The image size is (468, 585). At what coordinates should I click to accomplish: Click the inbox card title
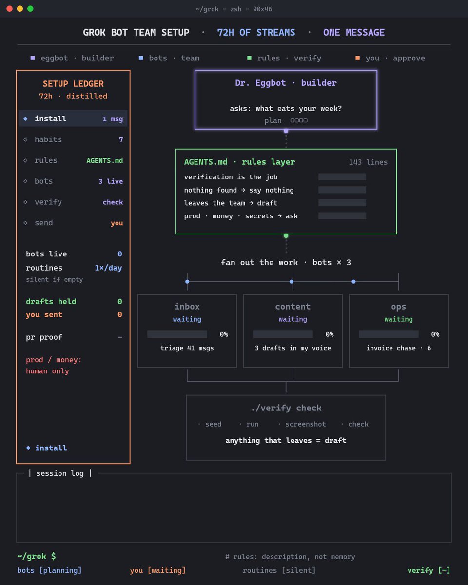coord(187,307)
